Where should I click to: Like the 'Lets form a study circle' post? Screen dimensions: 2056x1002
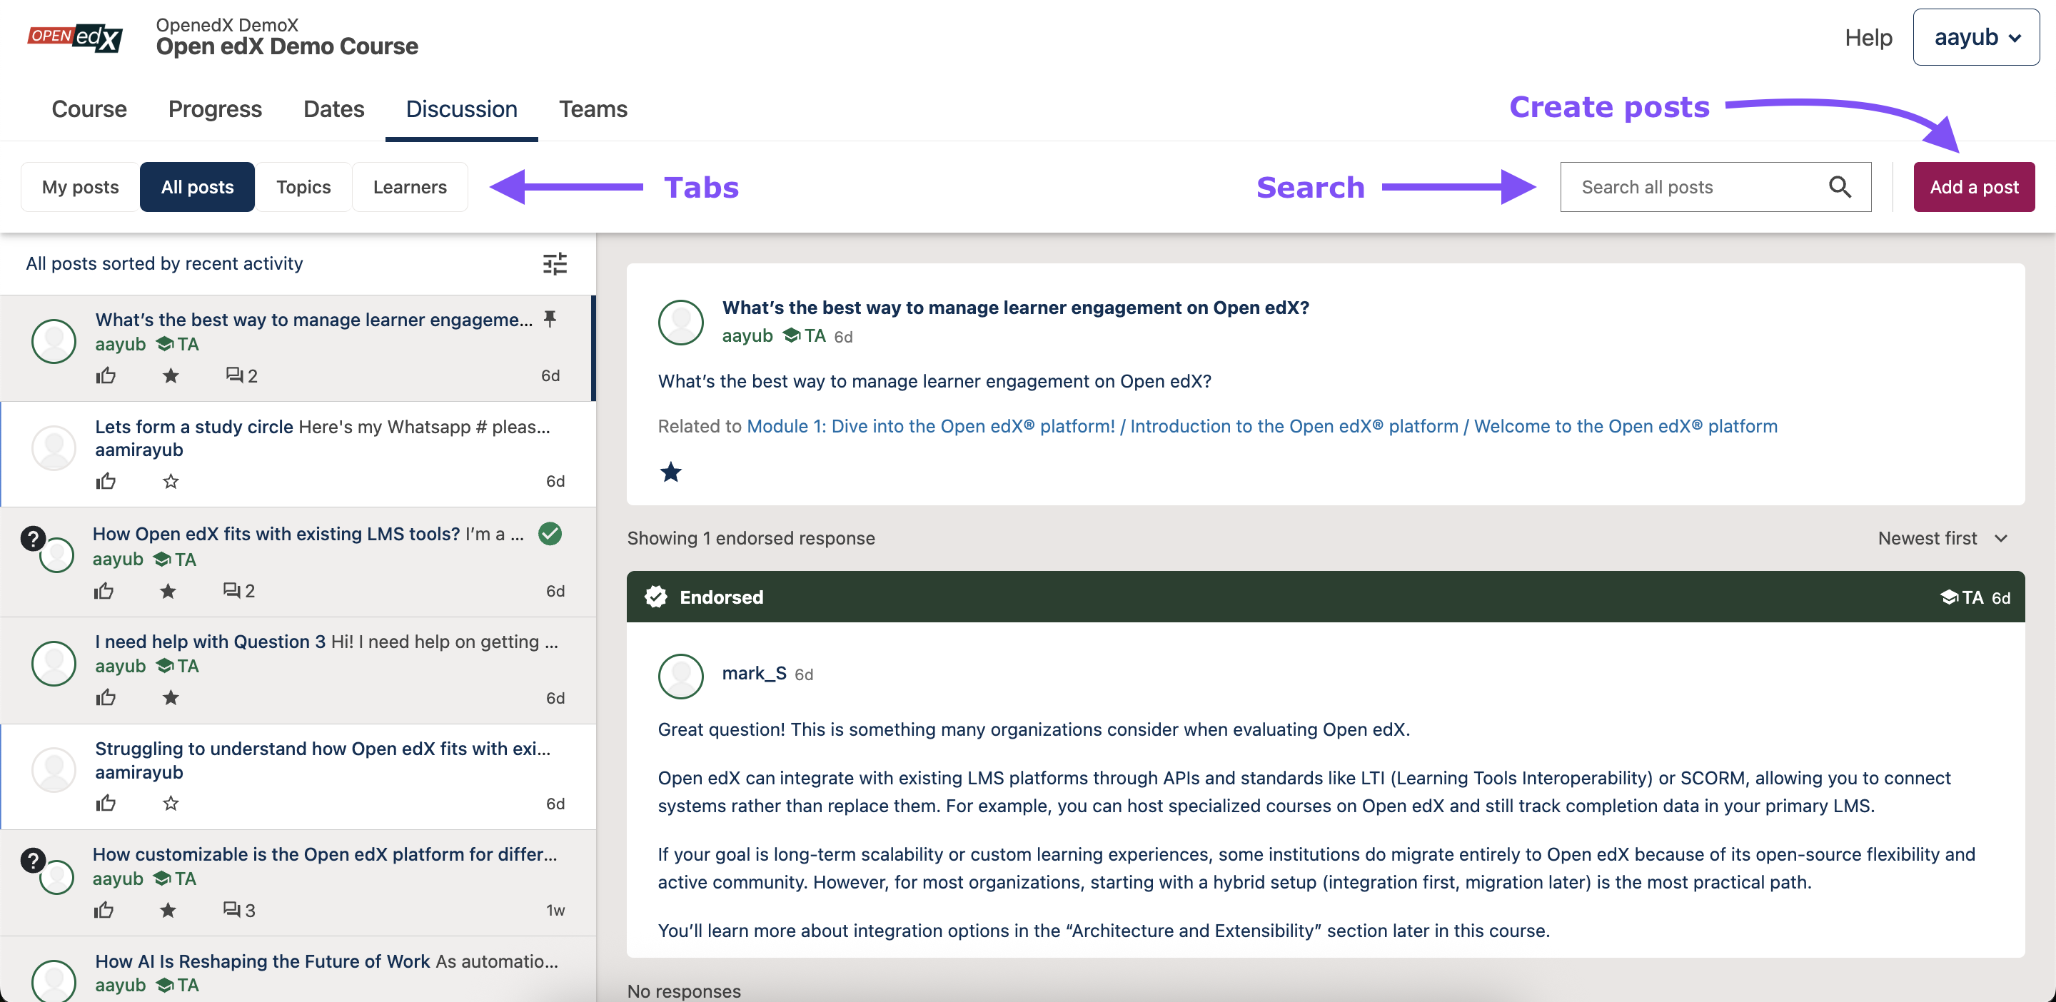(106, 481)
